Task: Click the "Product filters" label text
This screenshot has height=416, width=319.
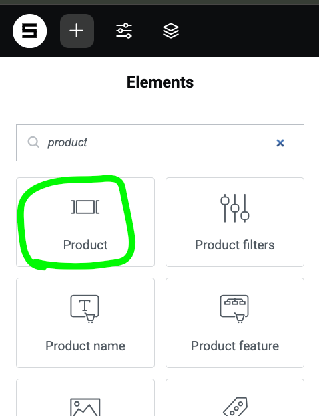Action: 235,245
